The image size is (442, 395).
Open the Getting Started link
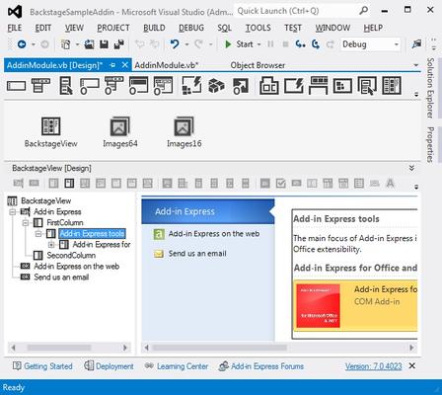(x=42, y=366)
